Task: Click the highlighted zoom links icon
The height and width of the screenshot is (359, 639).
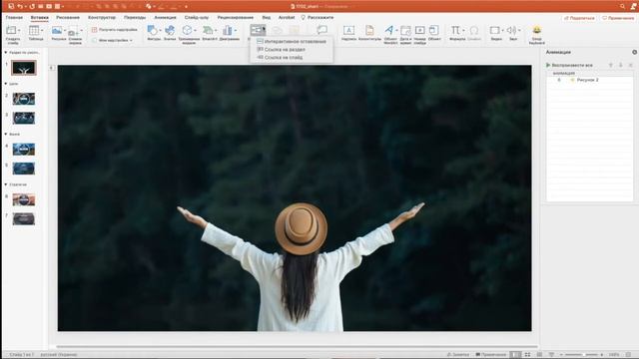Action: click(x=258, y=30)
